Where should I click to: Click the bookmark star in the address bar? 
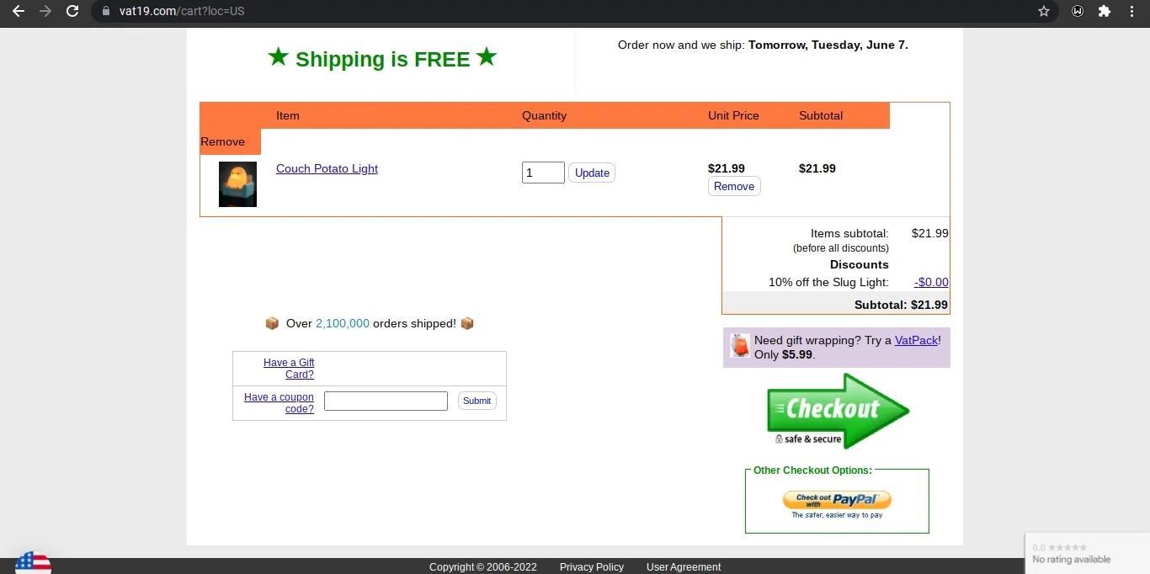pyautogui.click(x=1043, y=11)
